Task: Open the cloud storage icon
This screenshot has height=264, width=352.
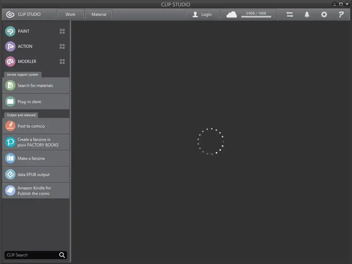Action: pos(231,14)
